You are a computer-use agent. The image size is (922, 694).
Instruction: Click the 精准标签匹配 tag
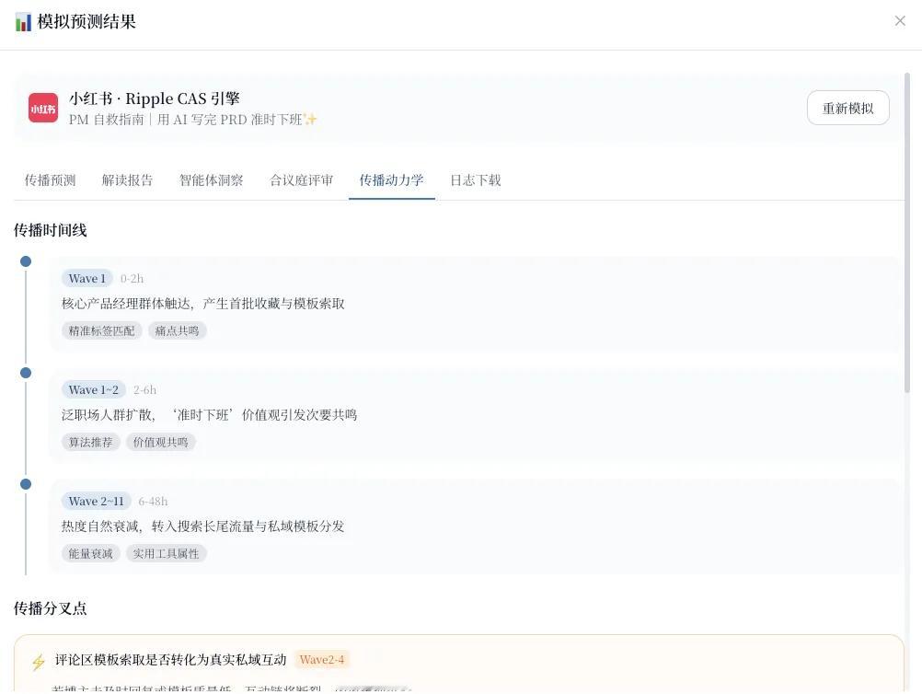102,330
